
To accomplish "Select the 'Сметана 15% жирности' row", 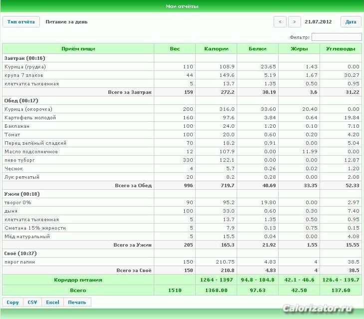I will click(182, 228).
